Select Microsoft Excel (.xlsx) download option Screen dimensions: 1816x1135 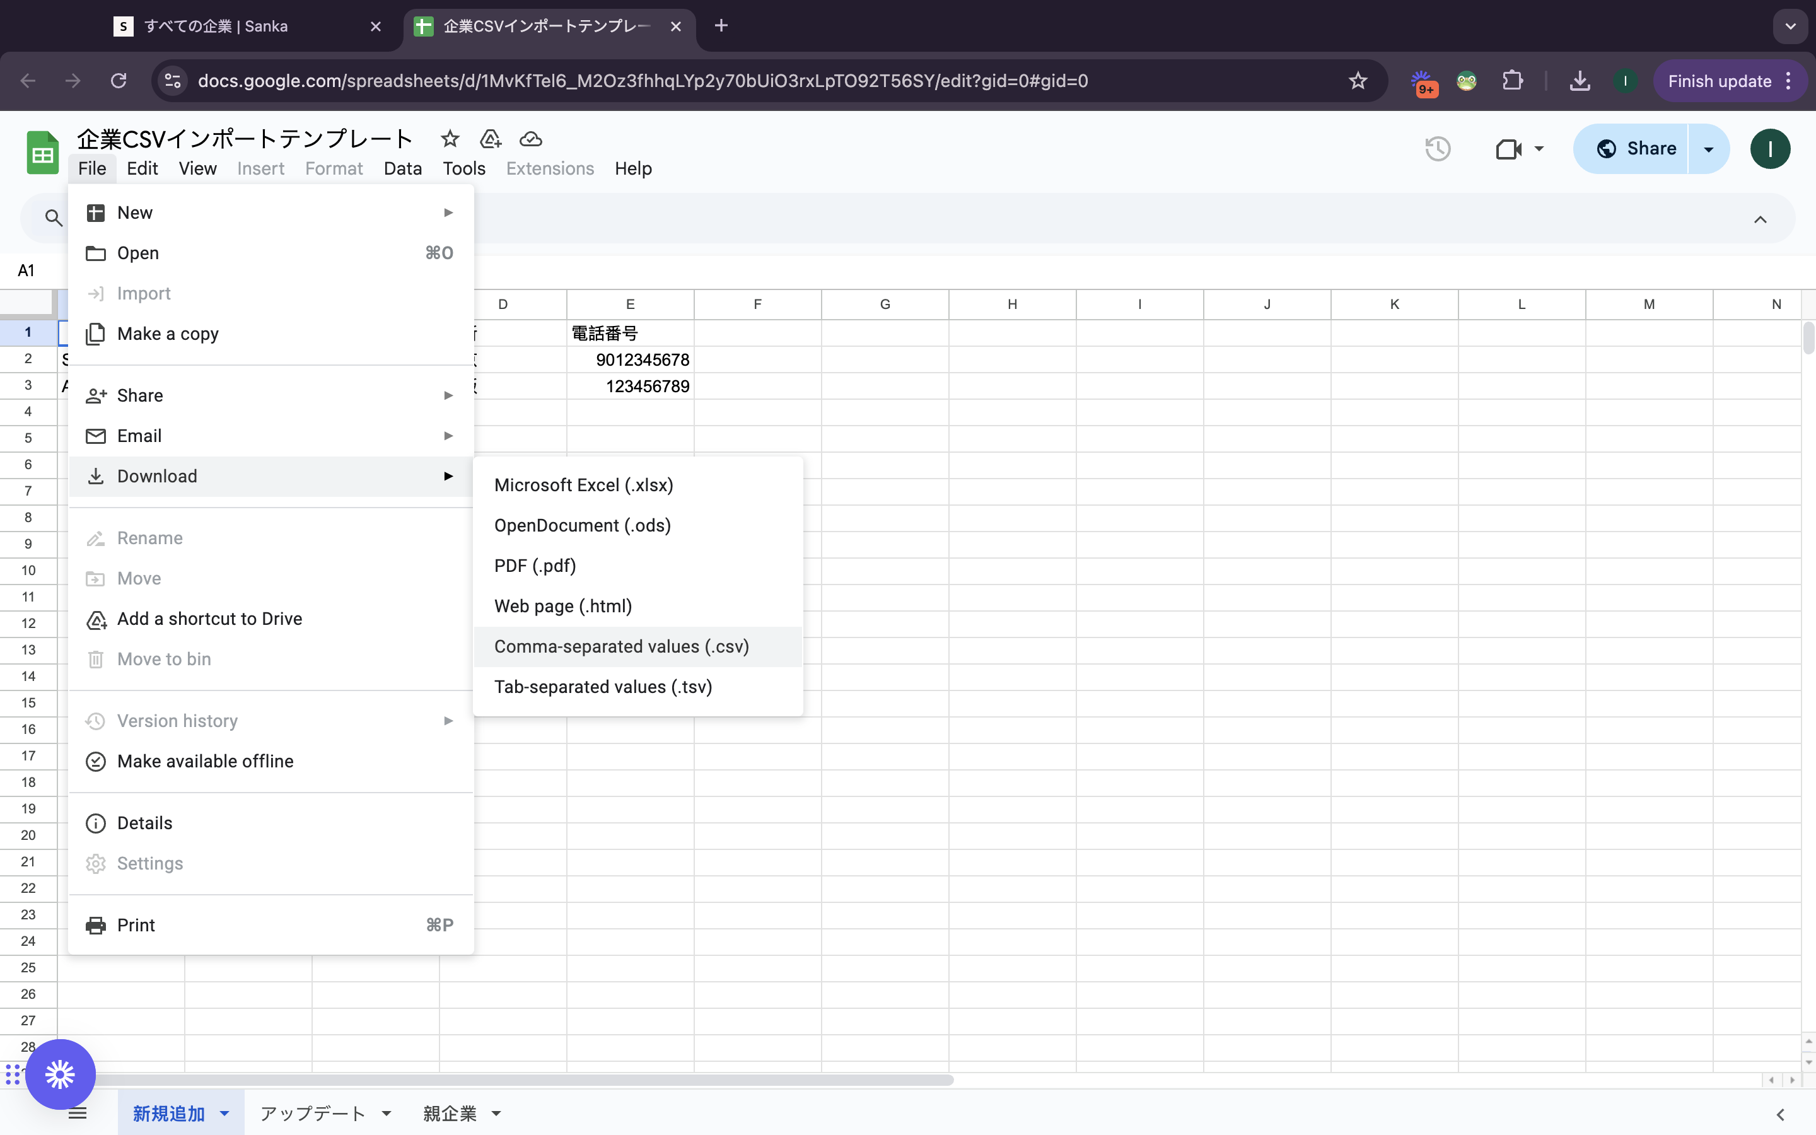click(583, 485)
